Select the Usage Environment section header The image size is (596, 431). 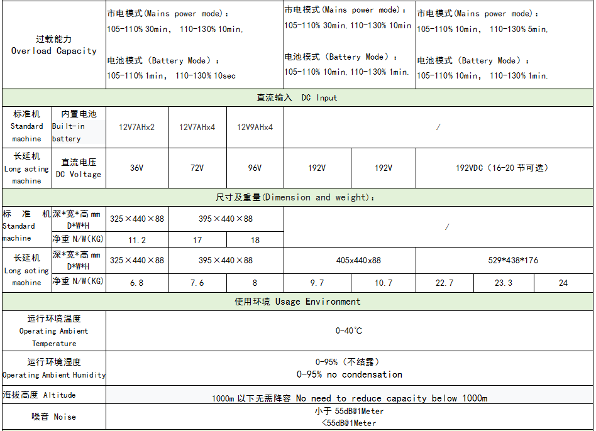click(x=297, y=302)
